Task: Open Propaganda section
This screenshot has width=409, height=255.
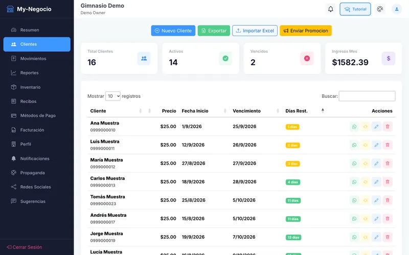Action: (37, 173)
